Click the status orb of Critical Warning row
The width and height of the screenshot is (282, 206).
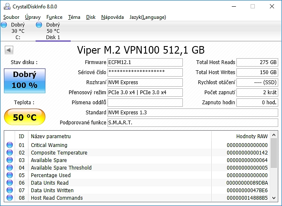10,145
